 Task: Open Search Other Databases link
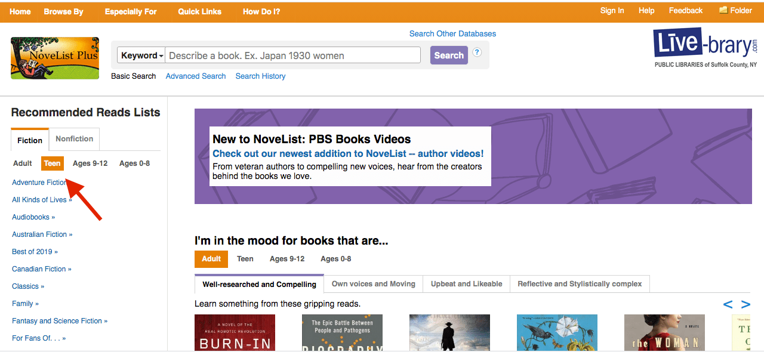tap(452, 34)
